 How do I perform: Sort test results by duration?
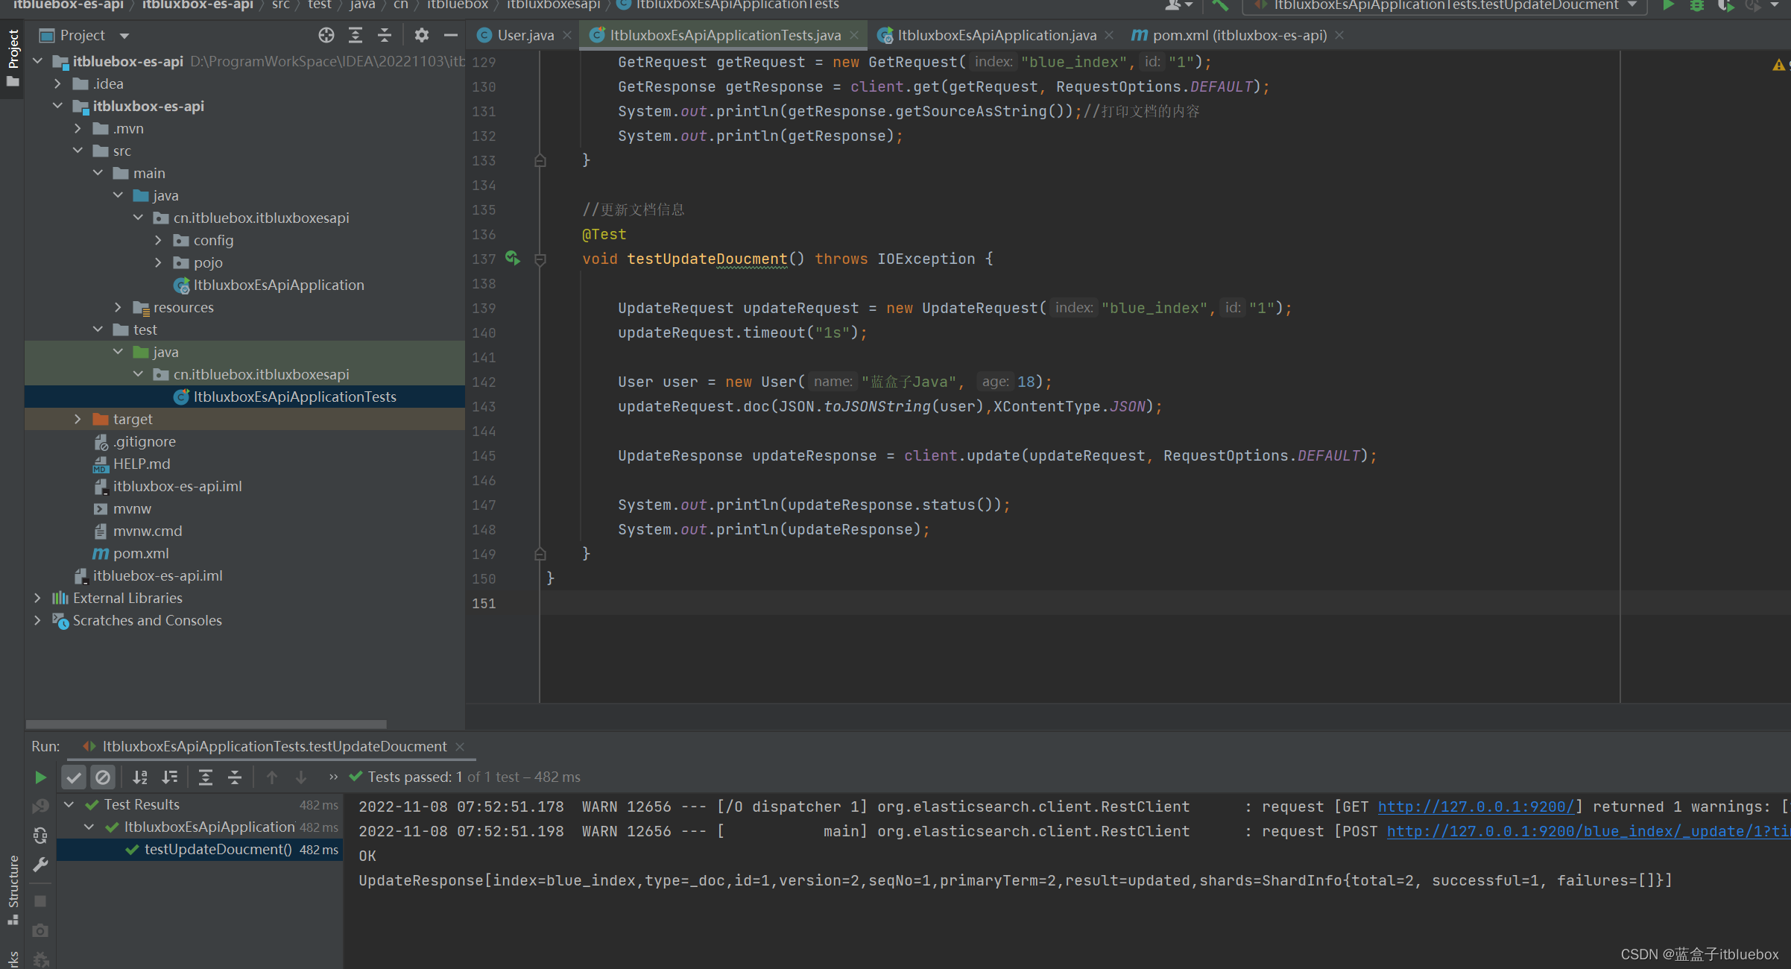pyautogui.click(x=170, y=777)
